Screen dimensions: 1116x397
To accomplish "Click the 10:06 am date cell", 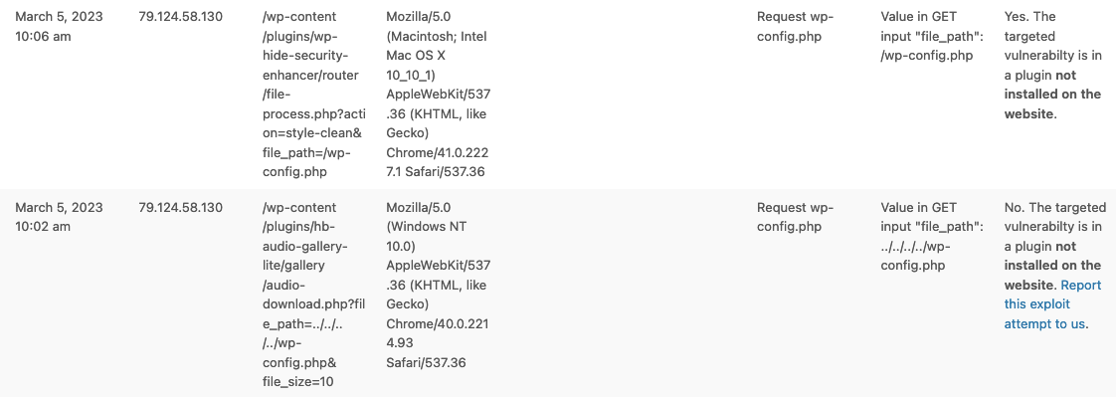I will 59,26.
